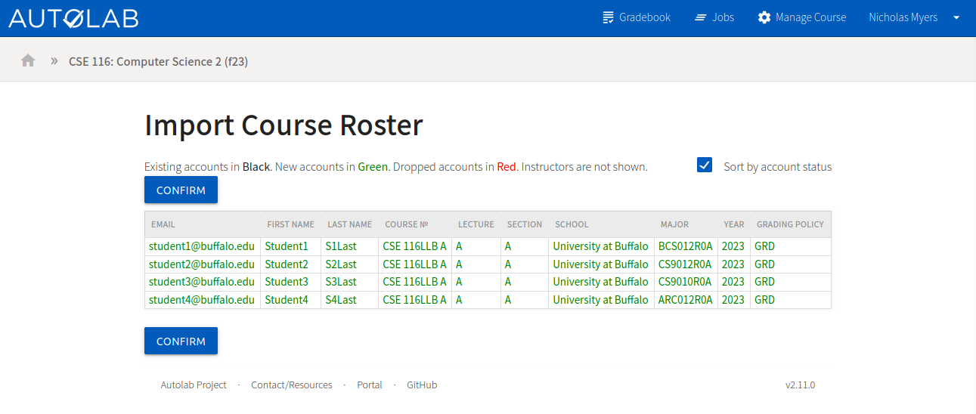Click student2's GRD grading policy cell
Viewport: 976px width, 414px height.
791,264
